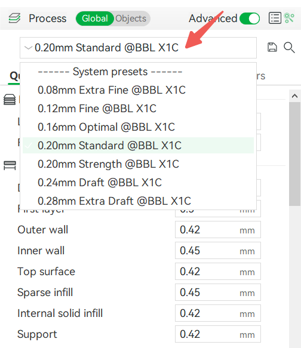Click the Process layers icon

[x=15, y=18]
